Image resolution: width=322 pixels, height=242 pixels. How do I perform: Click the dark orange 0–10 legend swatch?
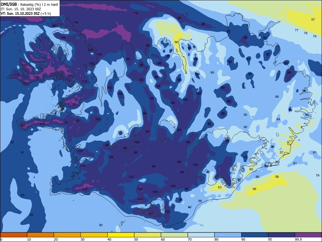point(14,235)
